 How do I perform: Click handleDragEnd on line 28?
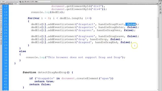tap(106, 42)
